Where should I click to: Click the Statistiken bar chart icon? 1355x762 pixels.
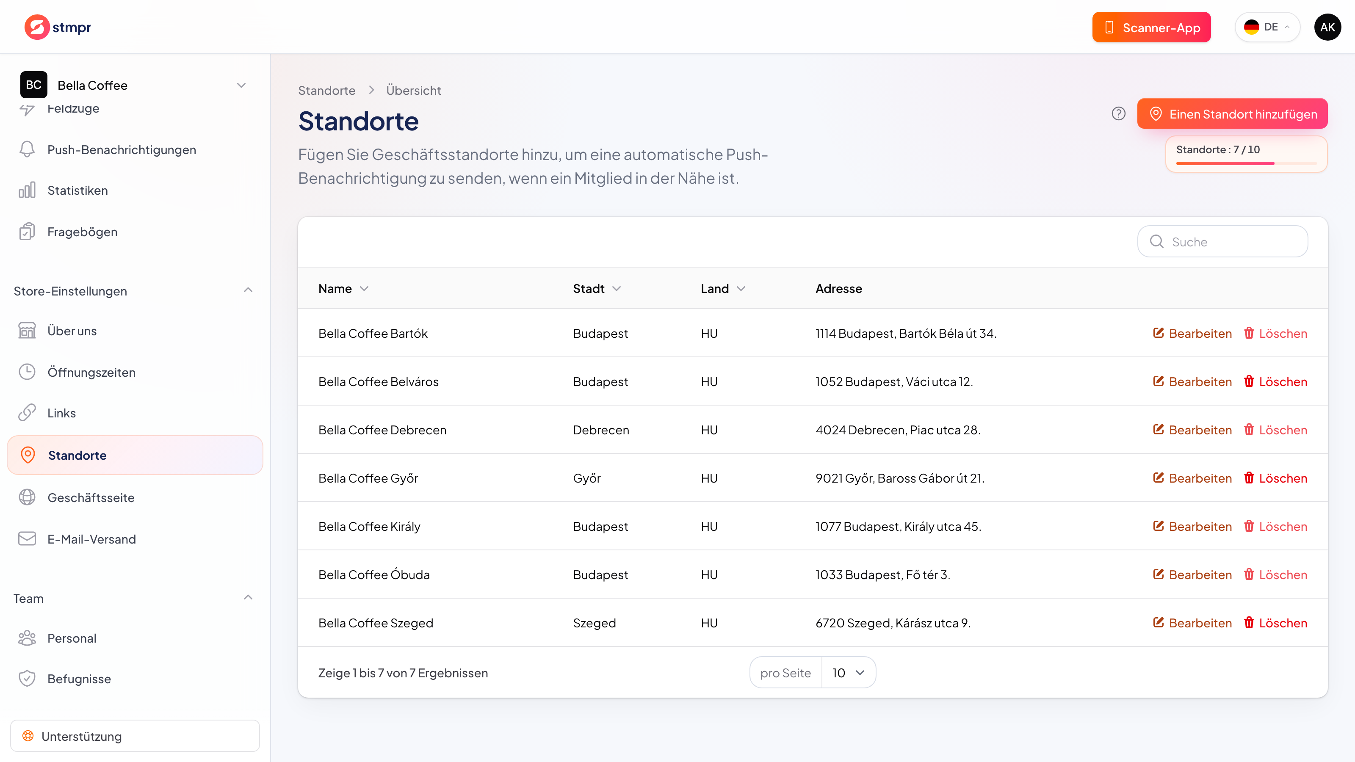click(x=27, y=190)
